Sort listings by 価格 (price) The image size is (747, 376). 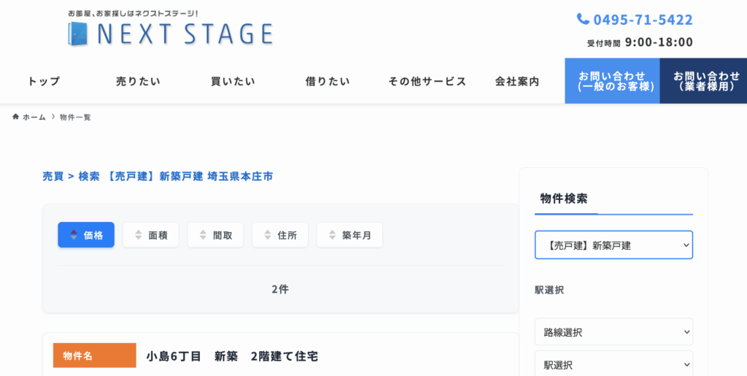coord(86,235)
